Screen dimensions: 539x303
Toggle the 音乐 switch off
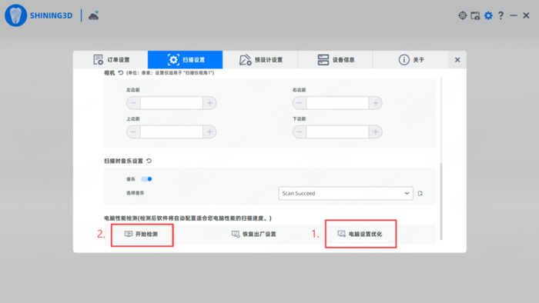[x=146, y=178]
